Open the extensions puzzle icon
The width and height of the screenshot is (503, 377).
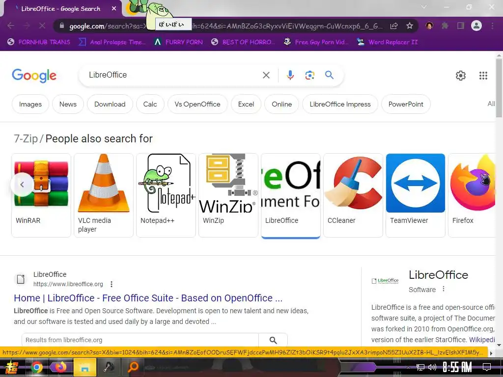pyautogui.click(x=445, y=26)
